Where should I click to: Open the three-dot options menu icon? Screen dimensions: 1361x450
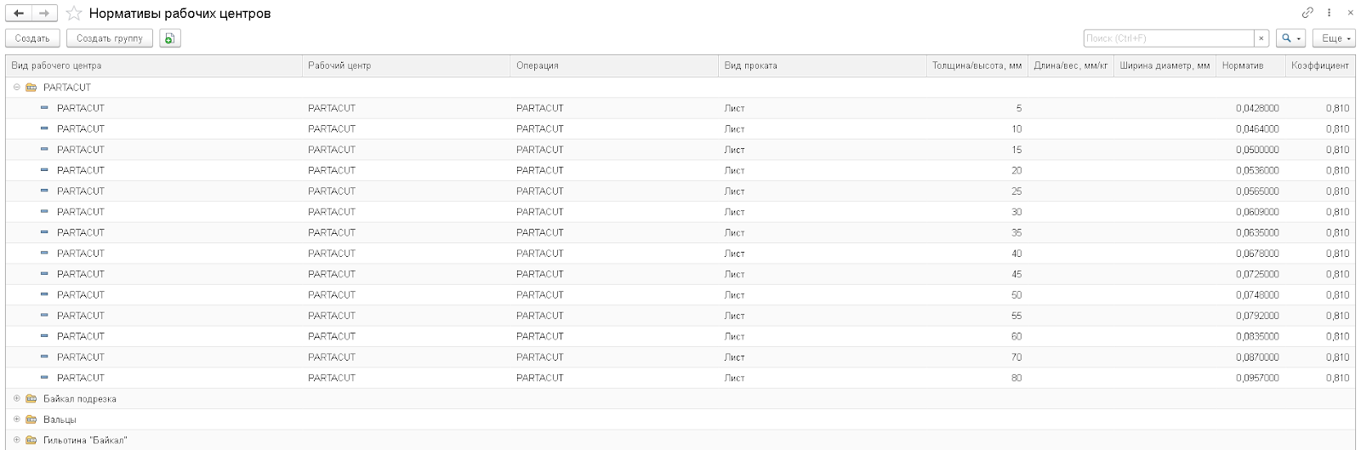tap(1330, 13)
